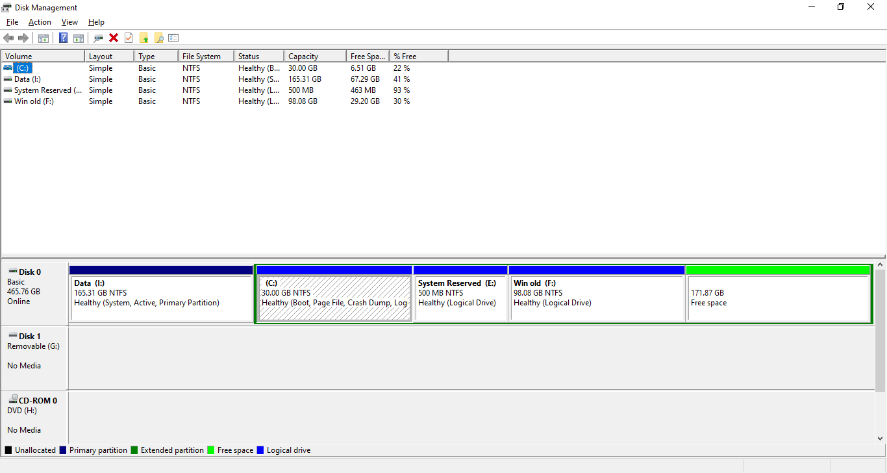Click the Explore folder with magnifier icon
Image resolution: width=887 pixels, height=473 pixels.
point(158,38)
